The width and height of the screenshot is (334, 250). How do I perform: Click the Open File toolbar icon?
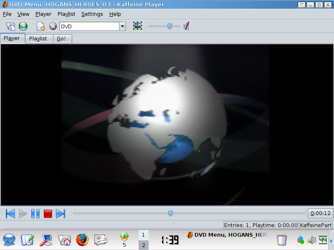point(11,26)
